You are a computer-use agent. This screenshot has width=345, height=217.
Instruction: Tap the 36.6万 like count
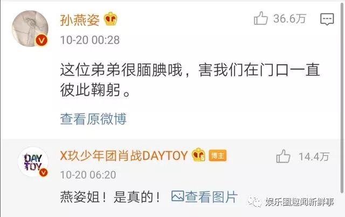point(290,18)
